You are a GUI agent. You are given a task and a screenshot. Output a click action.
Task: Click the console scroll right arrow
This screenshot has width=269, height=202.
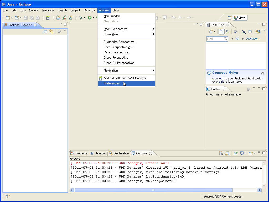pyautogui.click(x=259, y=190)
